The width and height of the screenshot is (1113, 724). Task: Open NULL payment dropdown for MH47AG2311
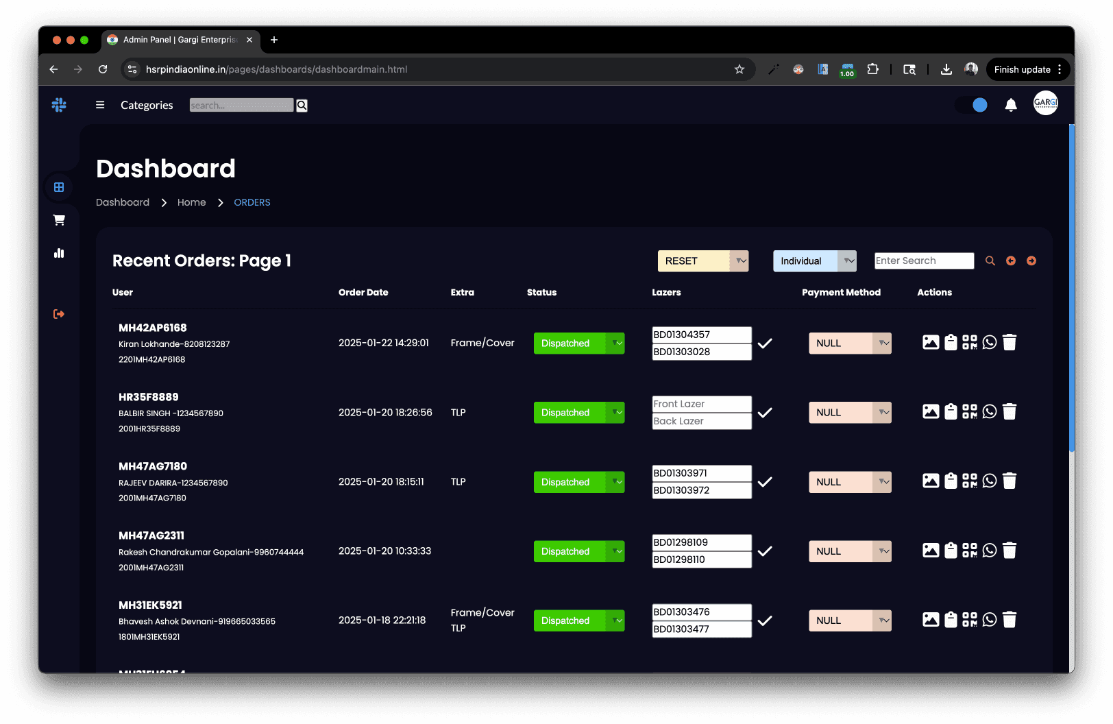pos(850,551)
